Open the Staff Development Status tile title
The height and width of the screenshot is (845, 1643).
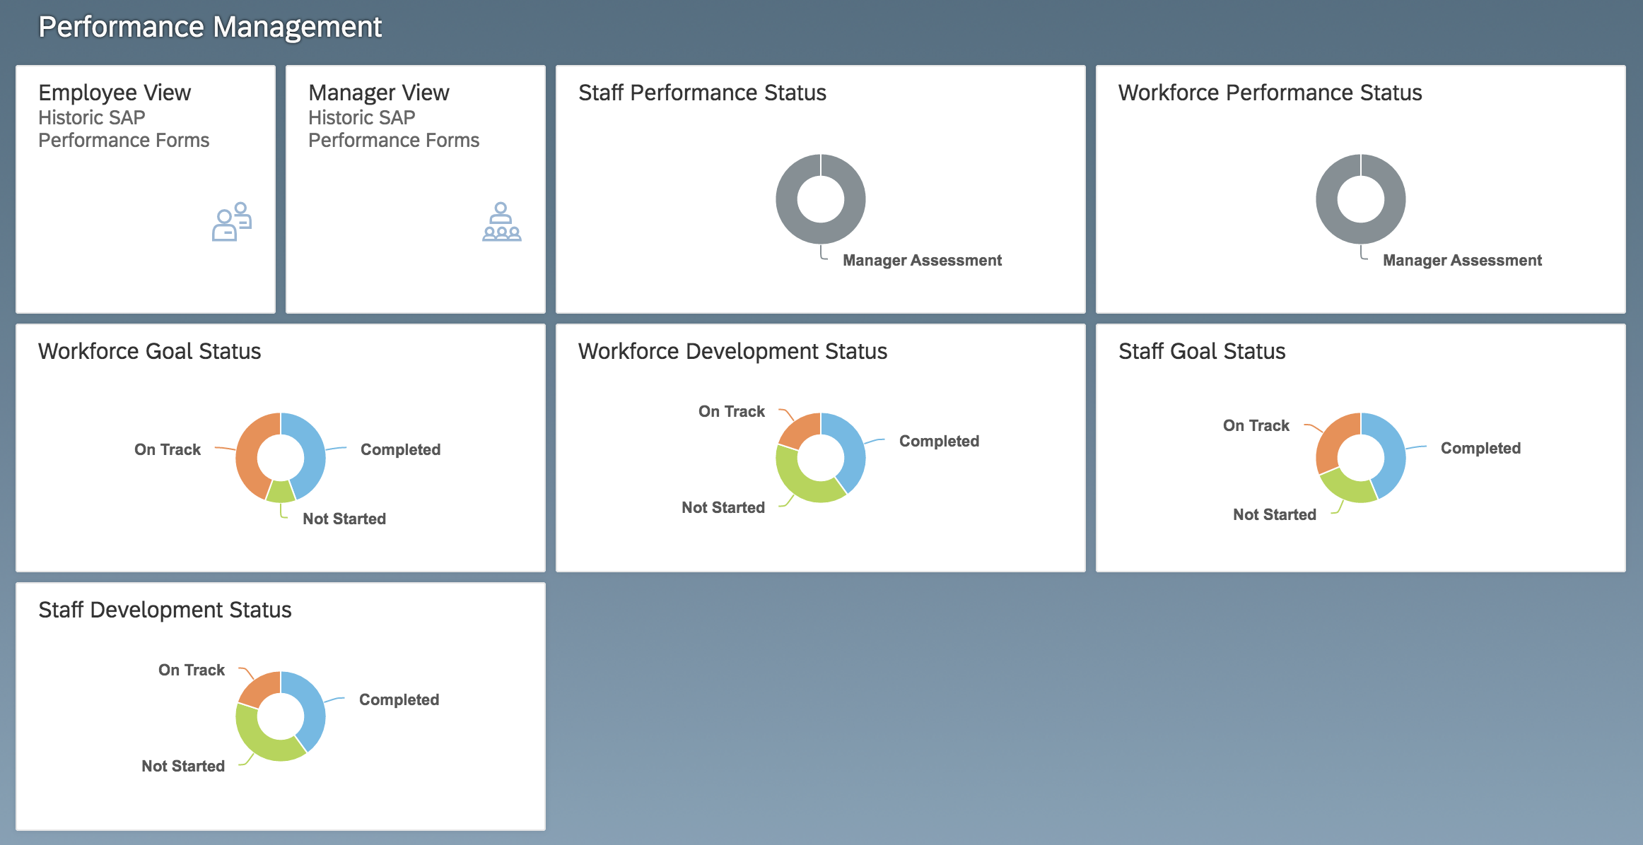pyautogui.click(x=165, y=610)
